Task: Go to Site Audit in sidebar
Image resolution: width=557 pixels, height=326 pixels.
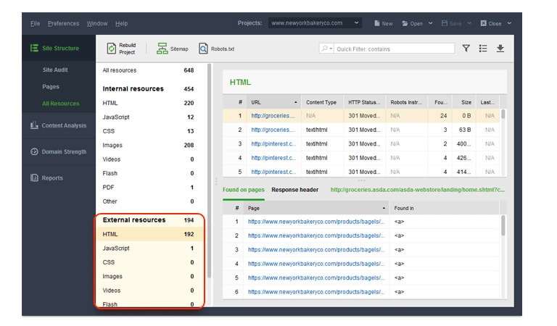Action: [x=55, y=70]
